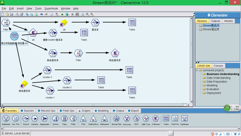This screenshot has height=136, width=241.
Task: Create a new stream from the toolbar
Action: (3, 14)
